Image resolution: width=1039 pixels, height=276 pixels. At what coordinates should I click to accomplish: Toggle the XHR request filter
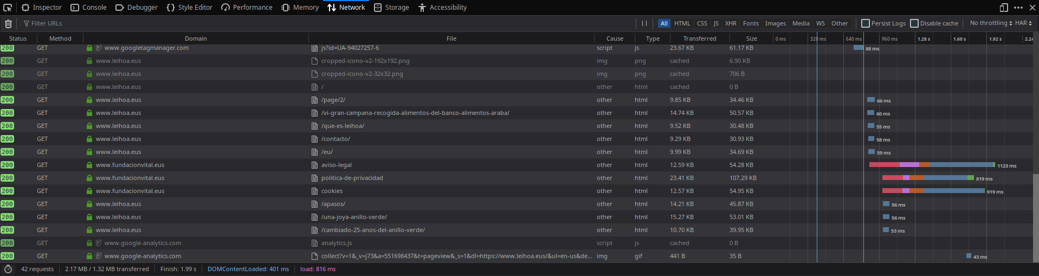click(x=731, y=23)
